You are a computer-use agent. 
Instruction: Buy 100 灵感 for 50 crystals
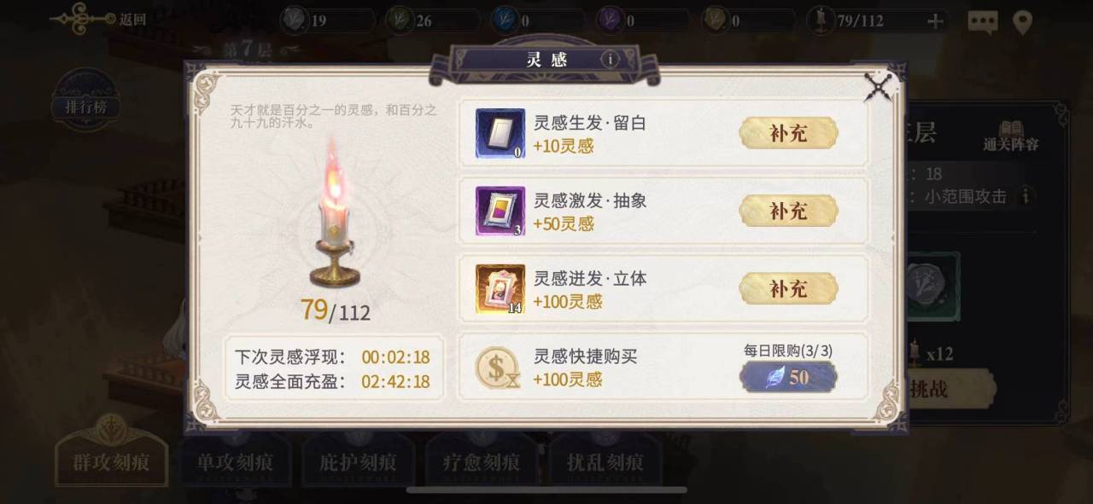(788, 377)
